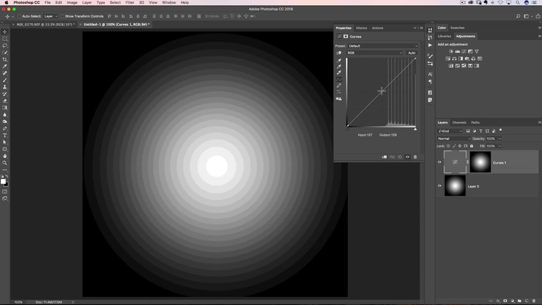Toggle clip adjustment to layer below
This screenshot has height=305, width=542.
384,157
